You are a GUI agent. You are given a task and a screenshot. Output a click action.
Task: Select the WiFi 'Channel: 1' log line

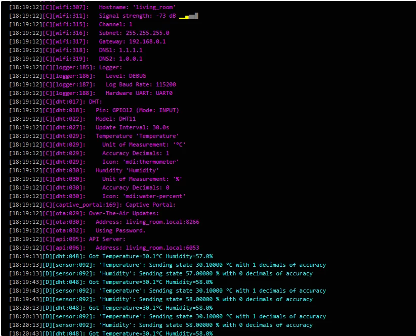tap(115, 24)
